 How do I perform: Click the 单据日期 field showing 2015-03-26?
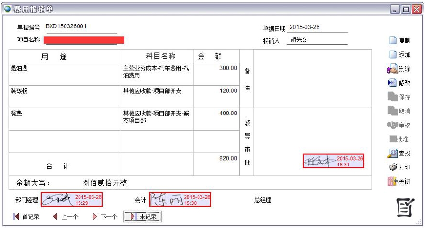coord(317,27)
